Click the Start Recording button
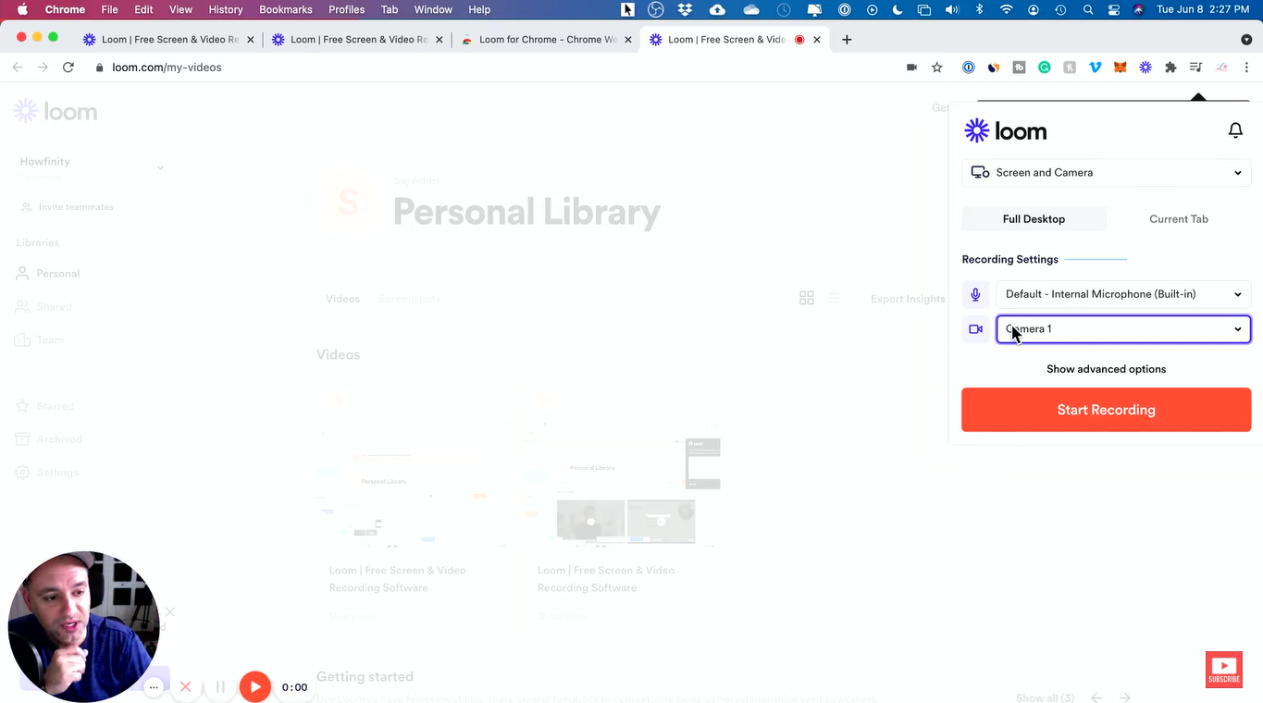1263x703 pixels. [x=1106, y=410]
